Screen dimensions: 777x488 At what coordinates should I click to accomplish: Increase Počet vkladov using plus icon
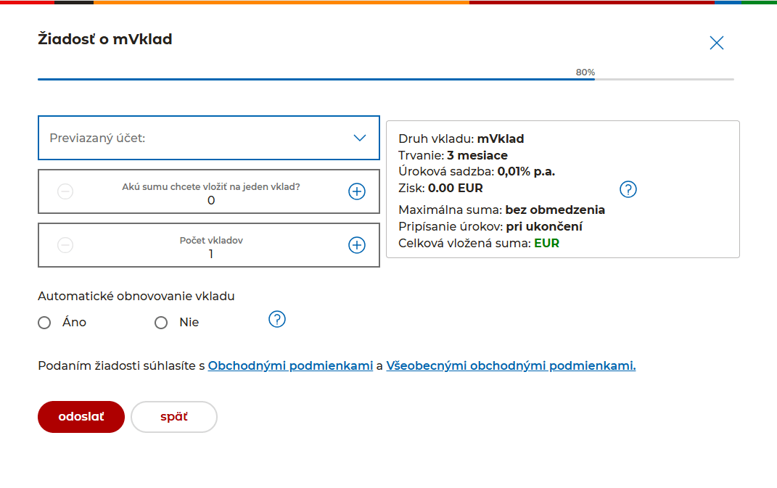356,245
